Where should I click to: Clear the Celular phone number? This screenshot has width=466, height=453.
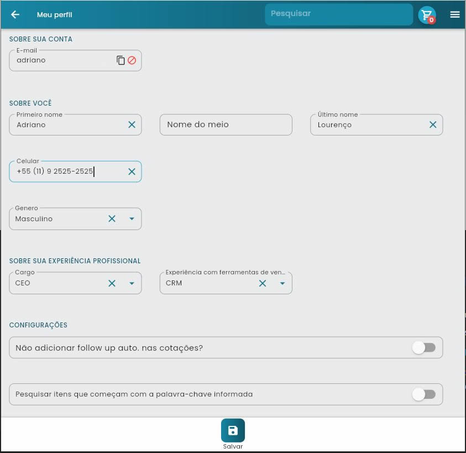132,172
